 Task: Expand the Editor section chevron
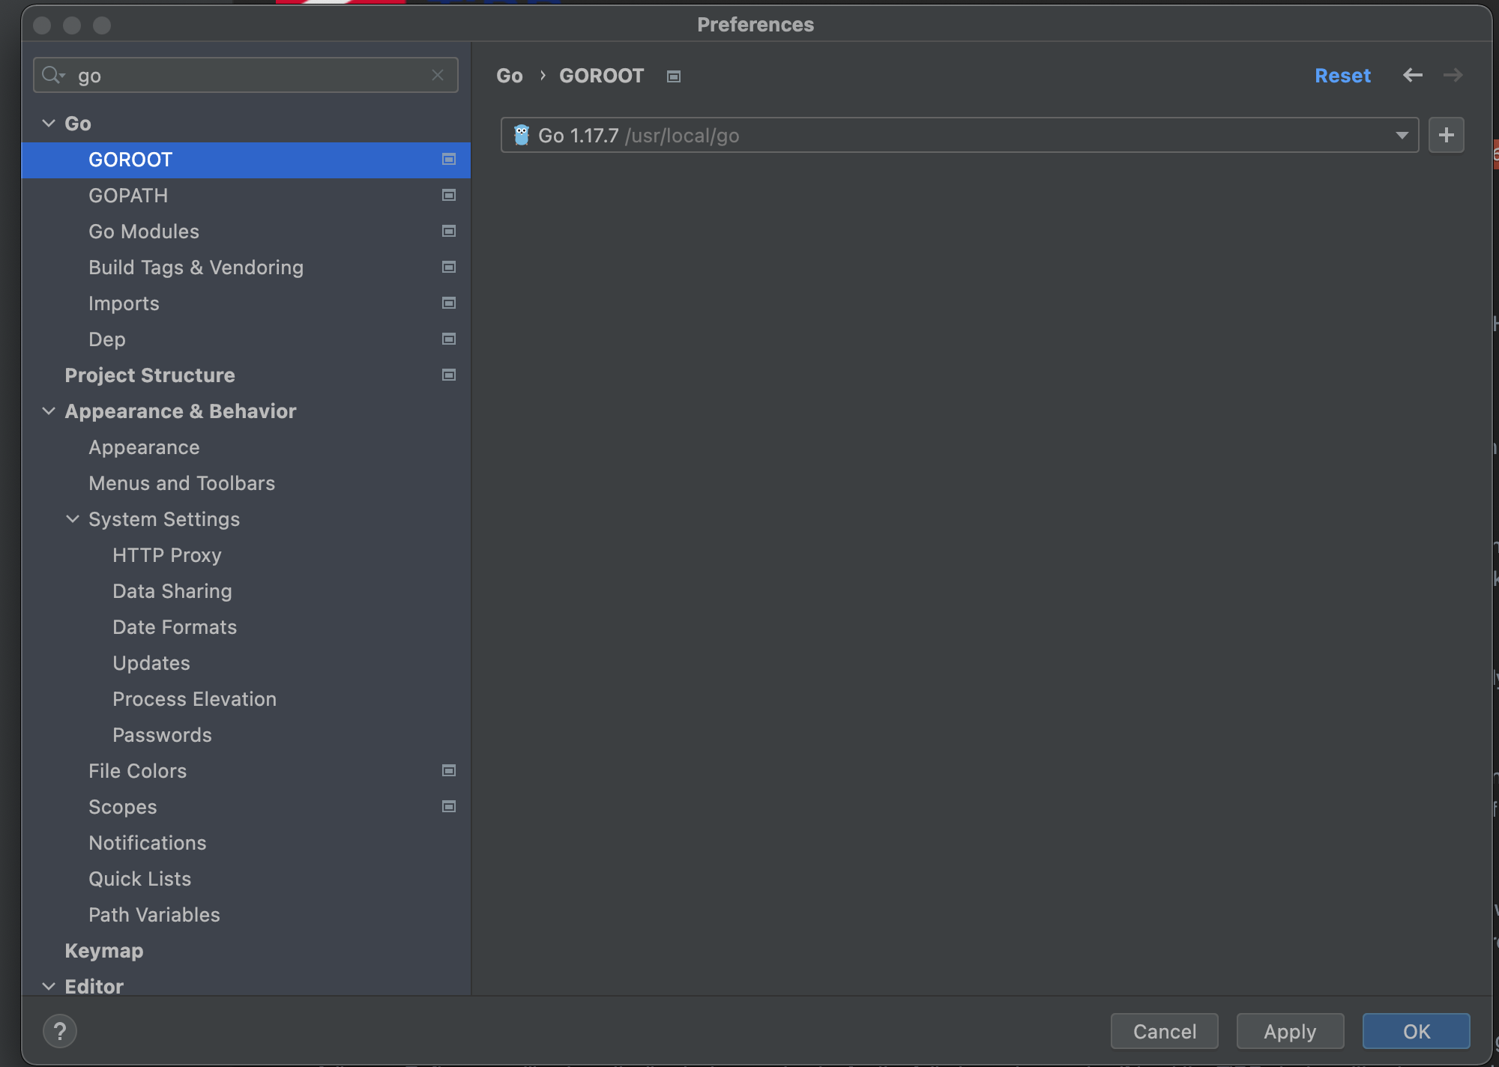tap(49, 987)
